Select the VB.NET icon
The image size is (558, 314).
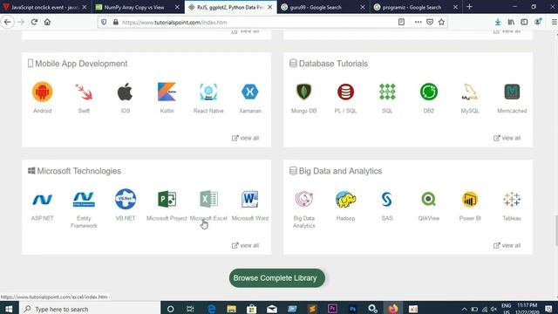pyautogui.click(x=126, y=200)
